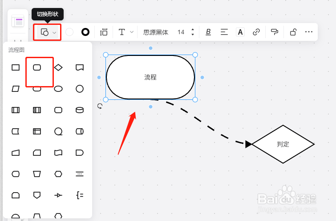This screenshot has height=221, width=336.
Task: Select the manual input slanted-top shape
Action: [16, 153]
